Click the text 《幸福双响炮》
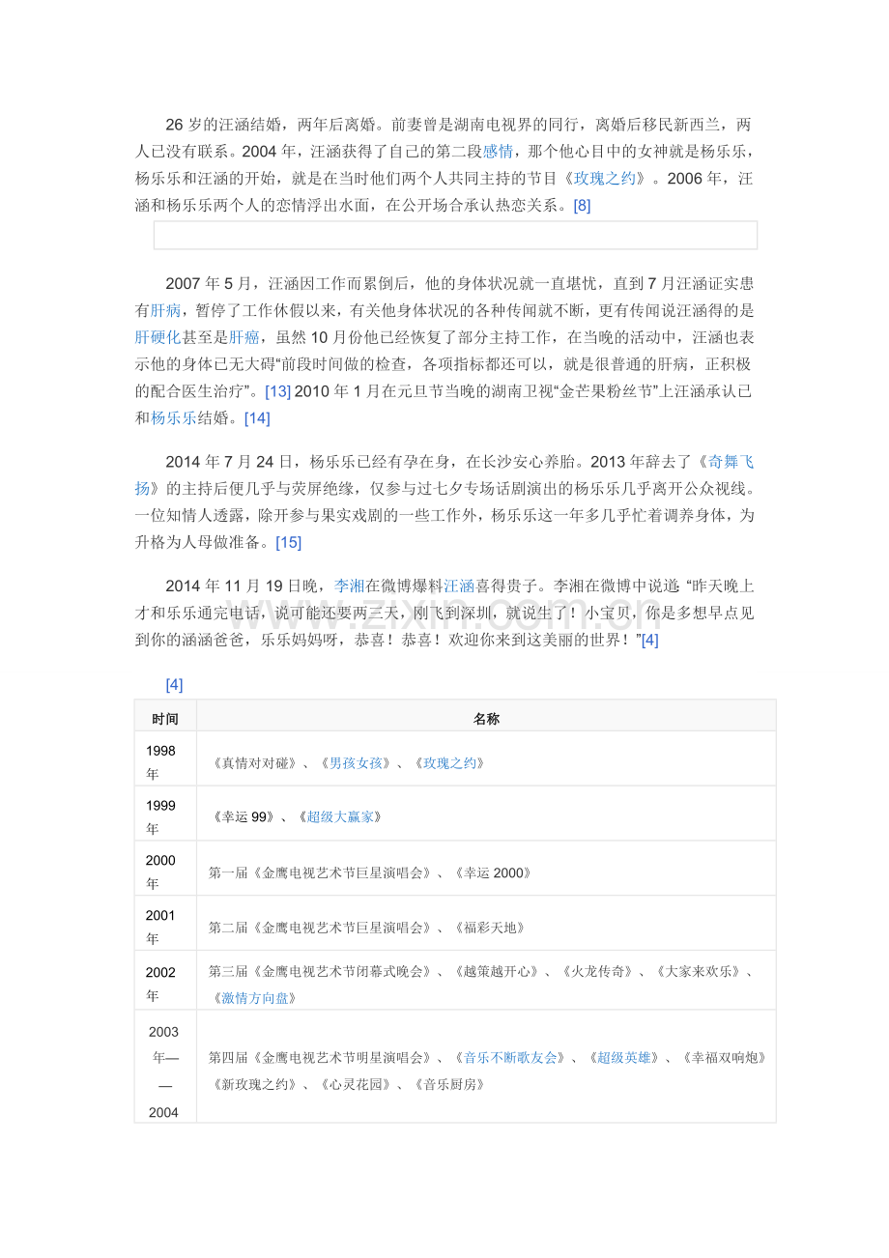 [x=724, y=1058]
